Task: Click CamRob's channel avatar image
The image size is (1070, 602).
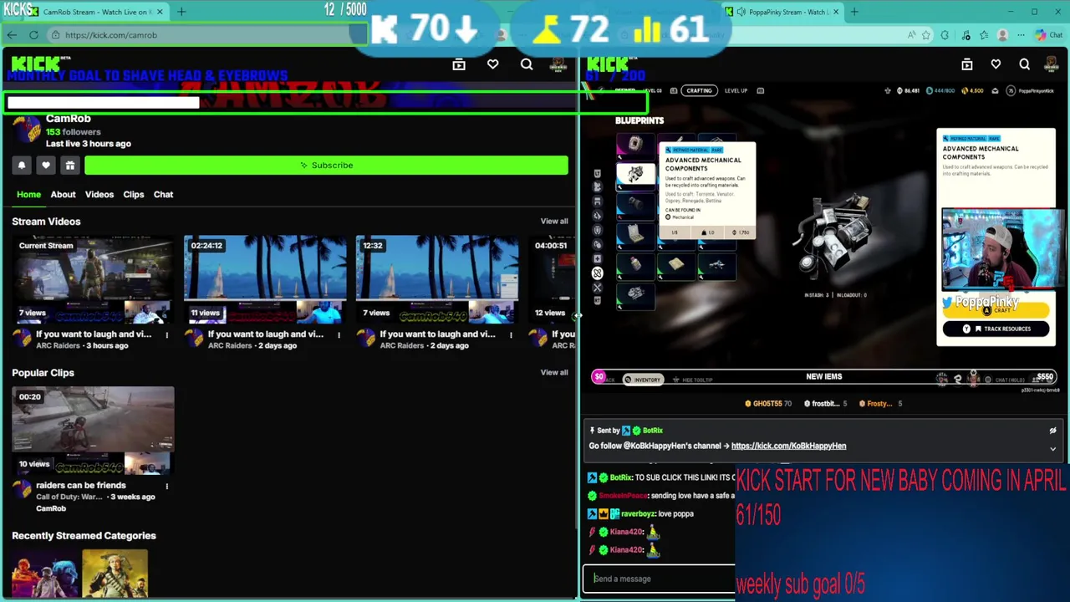Action: point(27,130)
